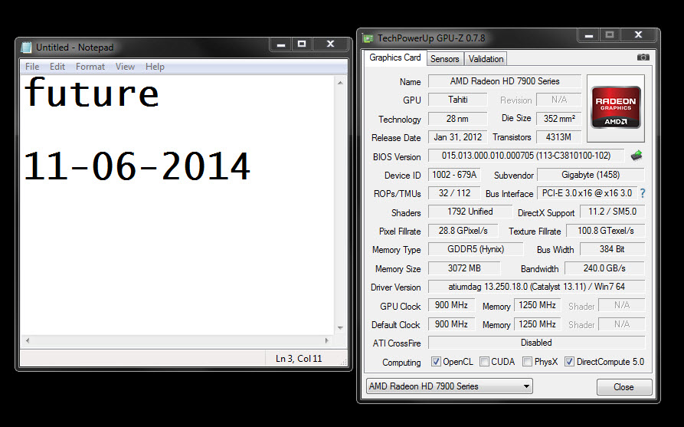Screen dimensions: 684x427
Task: Switch to the Sensors tab
Action: pos(444,59)
